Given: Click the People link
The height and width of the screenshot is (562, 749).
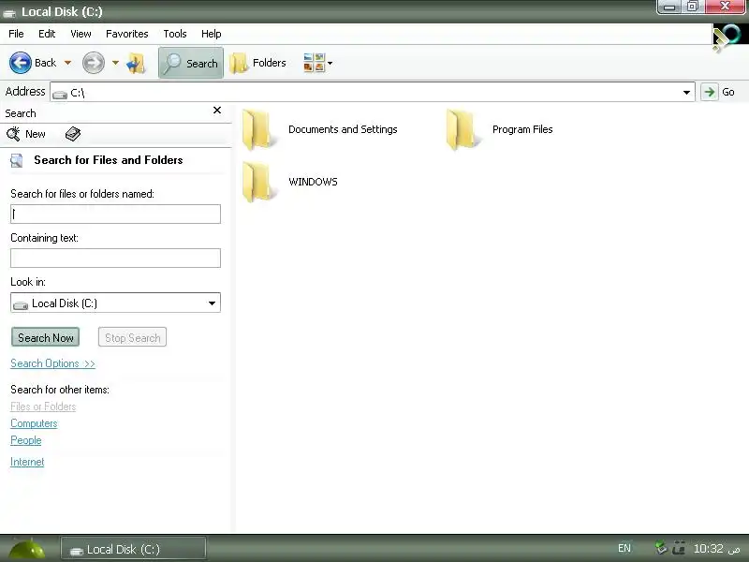Looking at the screenshot, I should (26, 440).
